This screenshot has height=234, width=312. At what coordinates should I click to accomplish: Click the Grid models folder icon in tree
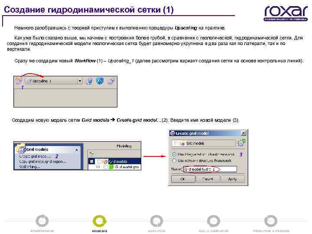pyautogui.click(x=105, y=161)
